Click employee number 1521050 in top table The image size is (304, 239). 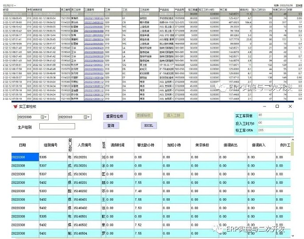tap(65, 18)
